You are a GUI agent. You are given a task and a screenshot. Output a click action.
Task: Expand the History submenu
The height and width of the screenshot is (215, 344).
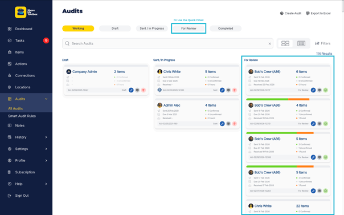point(46,137)
